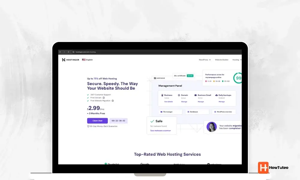Open the See malware scanner link
The height and width of the screenshot is (180, 300).
(160, 130)
